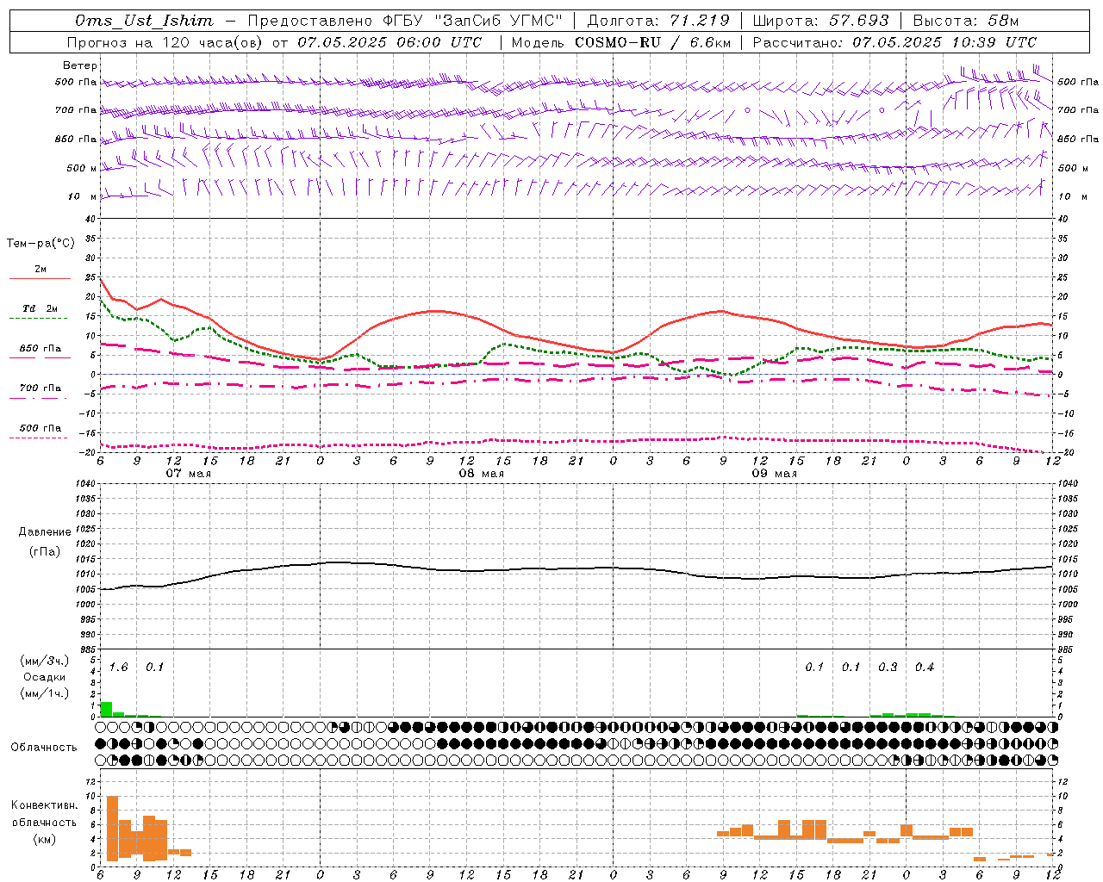Viewport: 1103px width, 882px height.
Task: Click the station name Oms_Ust_Ishim
Action: (144, 21)
